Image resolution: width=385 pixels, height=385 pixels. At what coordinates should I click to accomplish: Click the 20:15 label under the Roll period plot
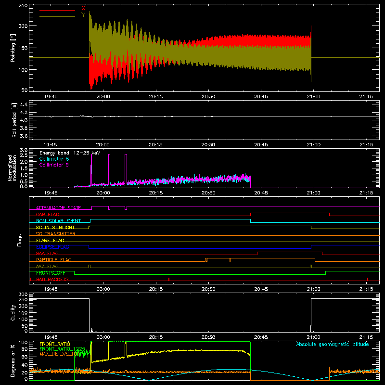point(155,145)
